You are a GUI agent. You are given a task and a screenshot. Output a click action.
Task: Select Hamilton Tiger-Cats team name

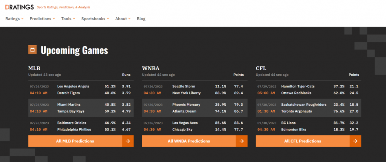coord(298,86)
